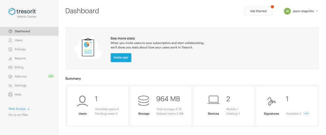Screen dimensions: 326x135
Task: Click the Desktop 1 devices text
Action: [x=233, y=114]
